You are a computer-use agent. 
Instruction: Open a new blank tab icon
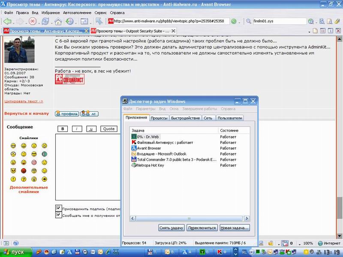(315, 31)
